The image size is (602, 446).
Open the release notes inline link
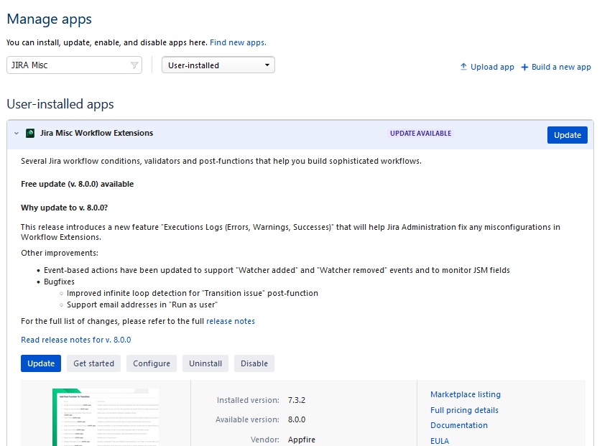tap(231, 321)
